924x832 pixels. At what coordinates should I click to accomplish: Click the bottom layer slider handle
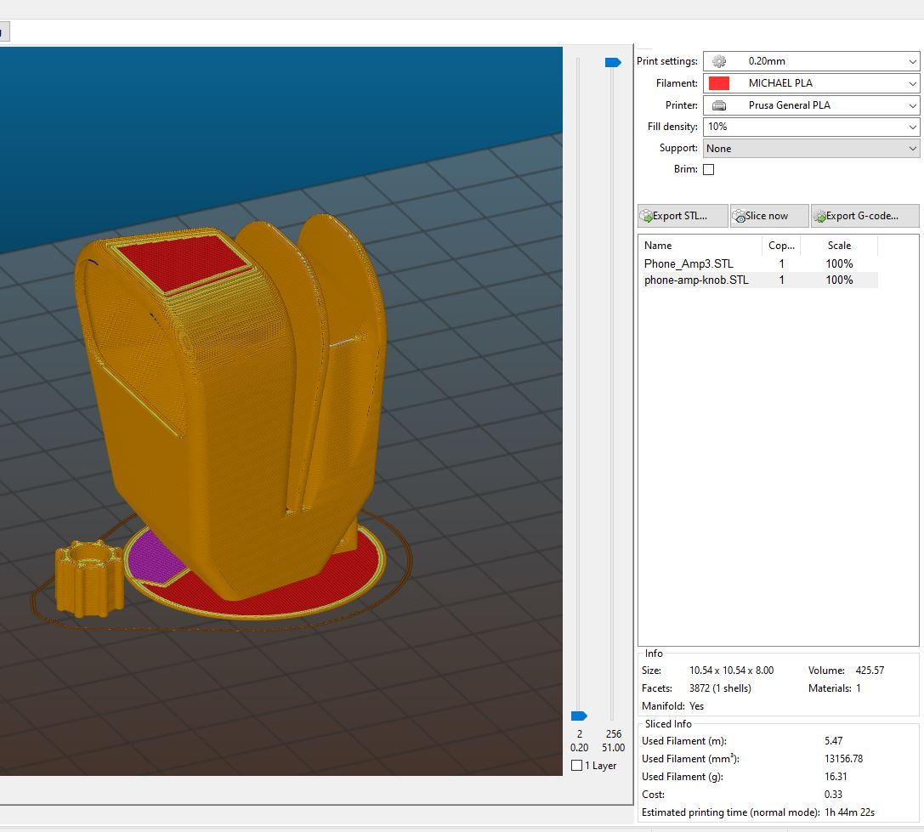(579, 716)
